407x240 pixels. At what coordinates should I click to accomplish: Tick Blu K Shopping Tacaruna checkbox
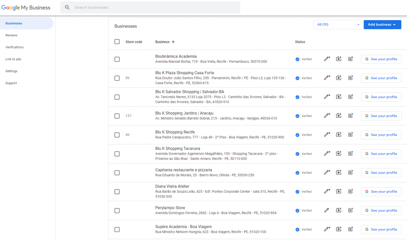pos(117,154)
